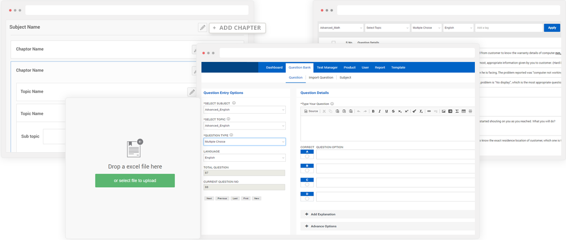The width and height of the screenshot is (566, 240).
Task: Check the select-all checkbox in question list
Action: (x=333, y=43)
